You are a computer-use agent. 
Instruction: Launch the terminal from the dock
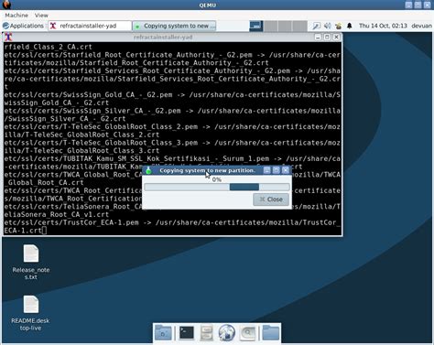tap(187, 332)
